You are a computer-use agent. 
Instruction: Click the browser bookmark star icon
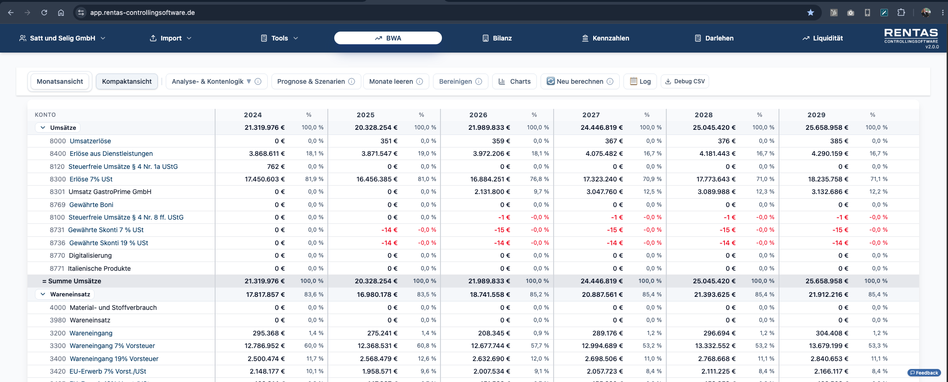point(811,13)
